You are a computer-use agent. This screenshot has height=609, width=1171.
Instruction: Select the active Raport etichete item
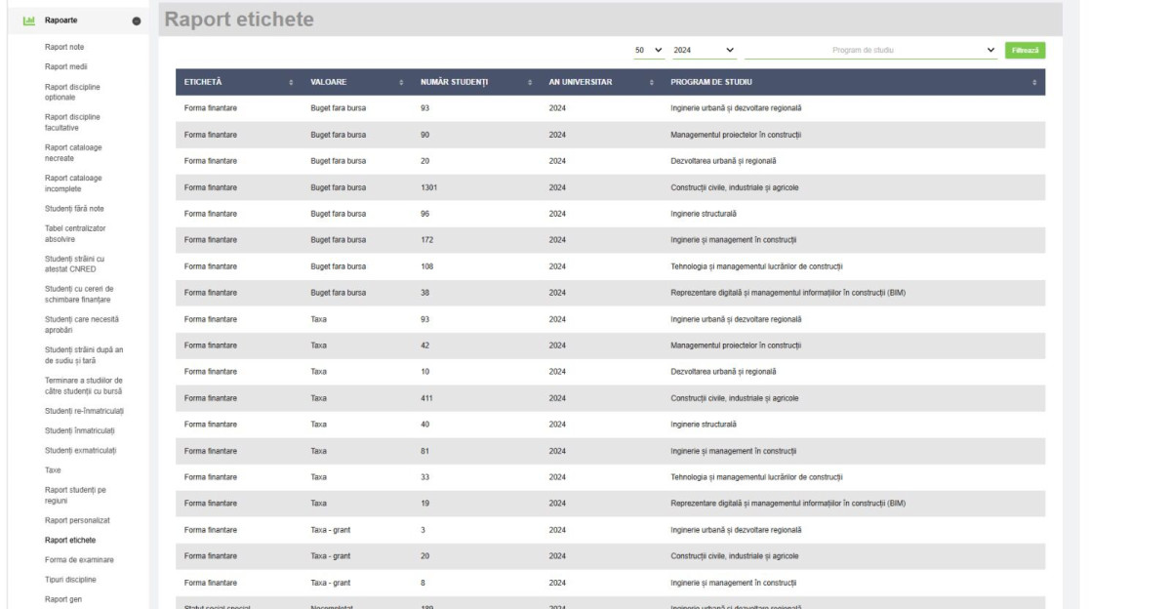70,541
